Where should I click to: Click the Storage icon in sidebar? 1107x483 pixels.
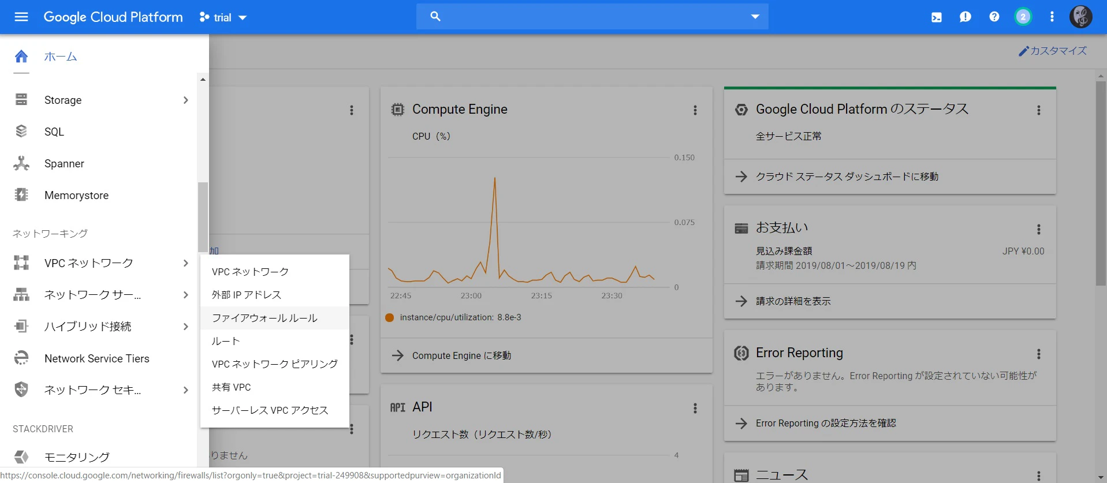[x=21, y=99]
